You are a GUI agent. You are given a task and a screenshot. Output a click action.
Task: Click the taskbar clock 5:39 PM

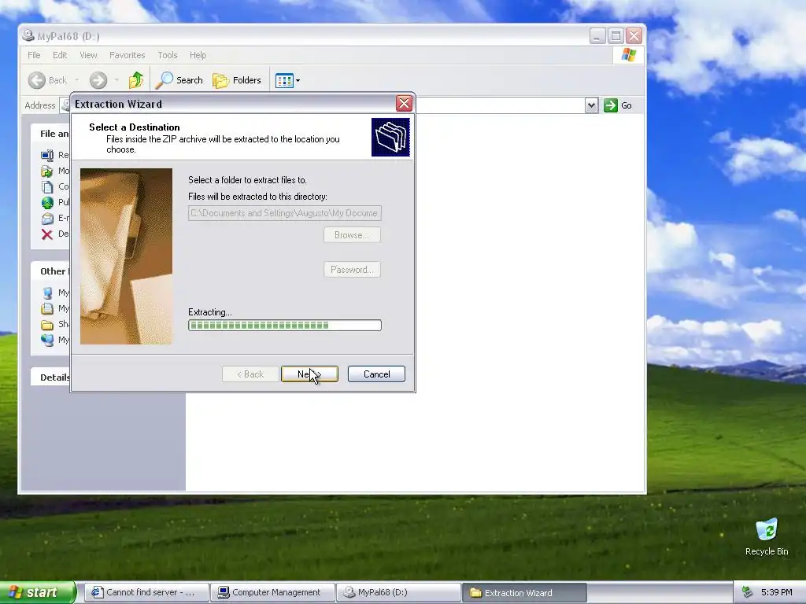click(777, 593)
